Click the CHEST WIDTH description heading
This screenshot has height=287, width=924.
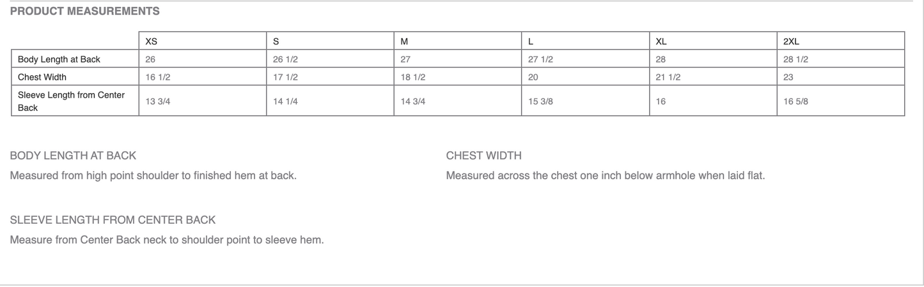tap(483, 156)
